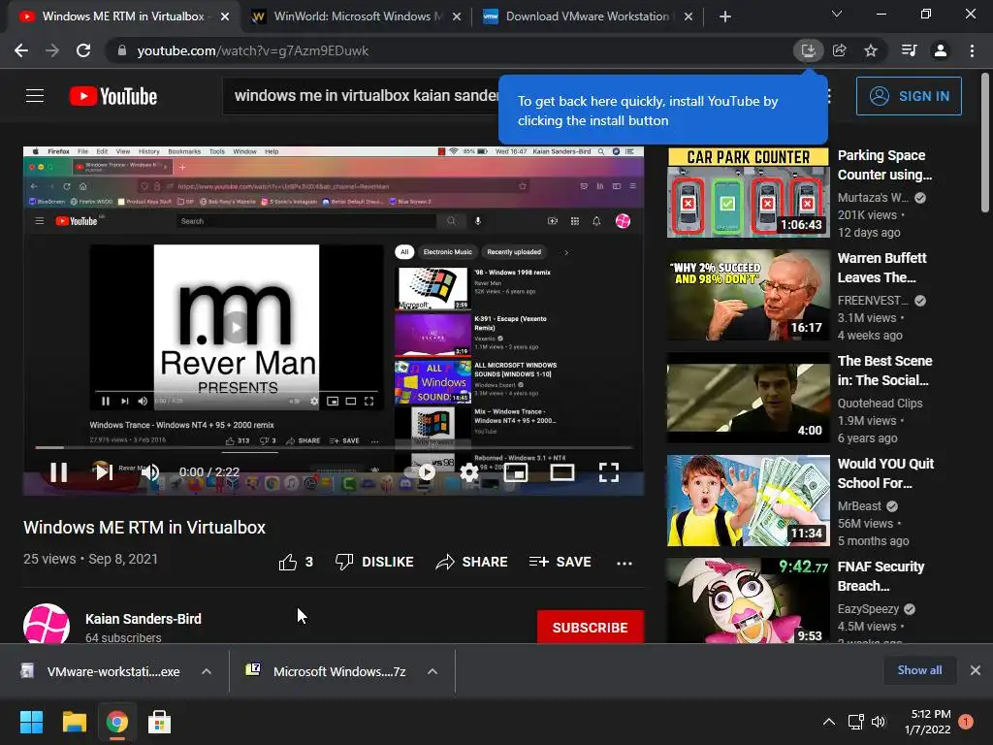This screenshot has width=993, height=745.
Task: Close the Download VMware Workstation tab
Action: pyautogui.click(x=689, y=16)
